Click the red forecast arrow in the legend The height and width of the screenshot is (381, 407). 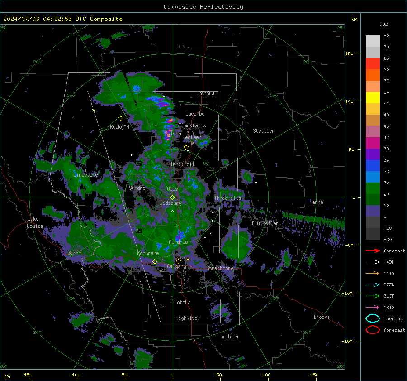coord(373,251)
